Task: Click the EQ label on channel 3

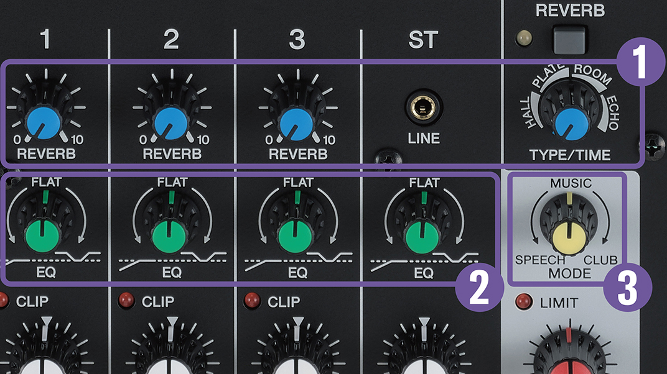Action: pyautogui.click(x=297, y=273)
